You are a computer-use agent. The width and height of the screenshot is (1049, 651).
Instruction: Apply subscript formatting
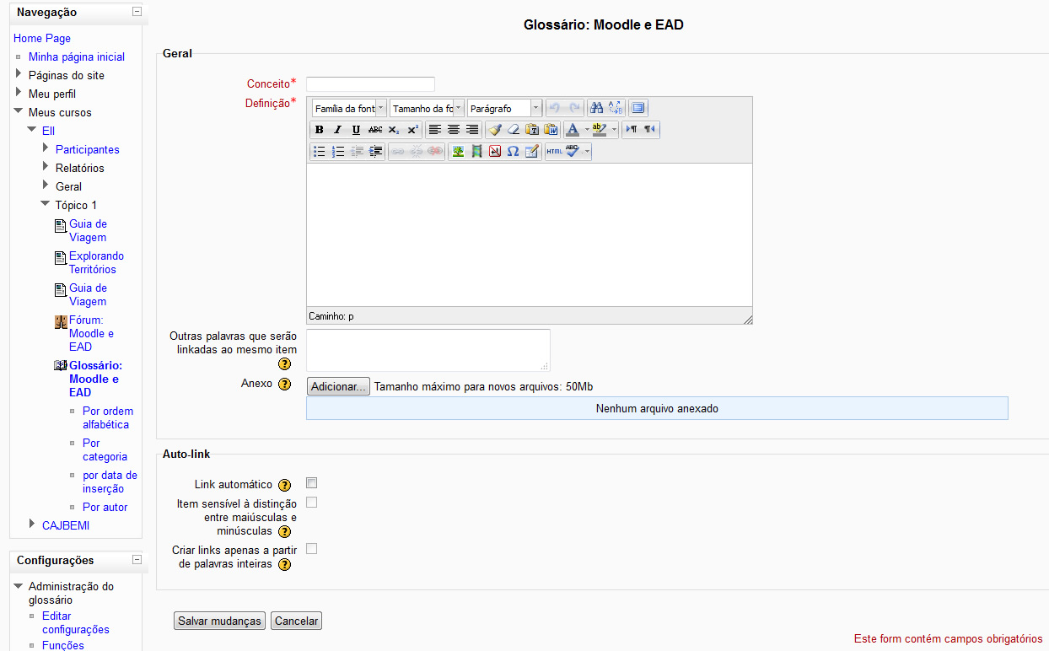pos(394,130)
